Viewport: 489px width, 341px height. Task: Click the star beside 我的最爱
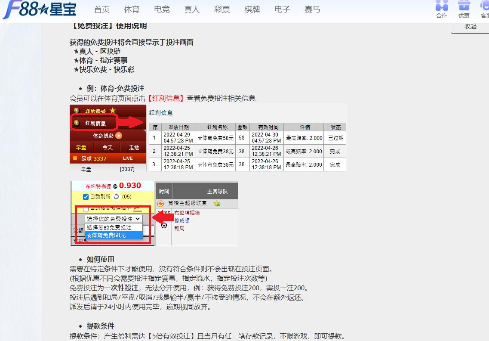point(113,110)
